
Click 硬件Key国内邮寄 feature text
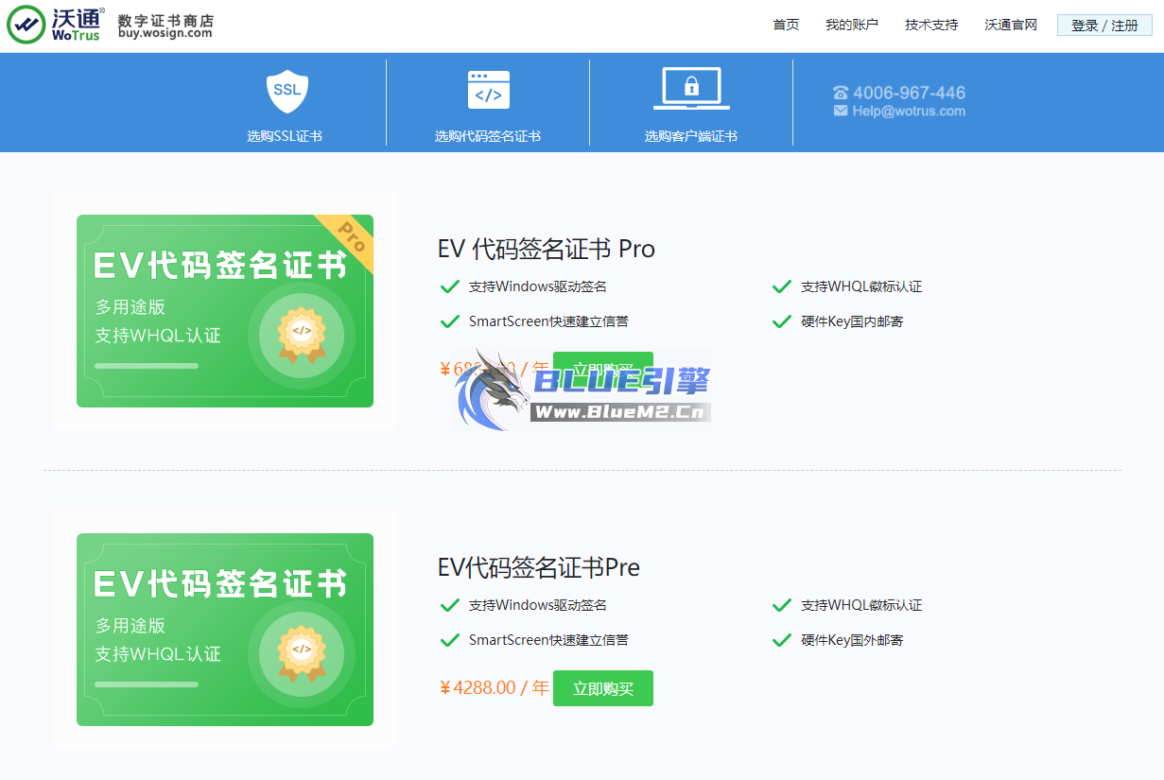852,321
